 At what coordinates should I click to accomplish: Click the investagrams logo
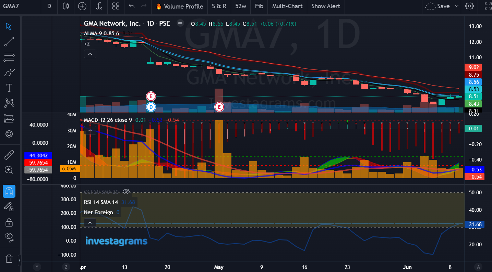coord(116,241)
